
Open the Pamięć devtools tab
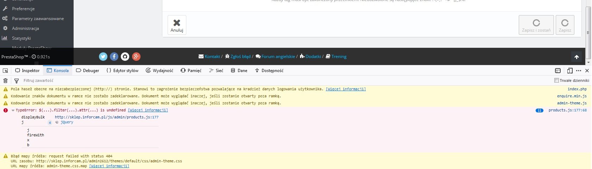pos(191,71)
